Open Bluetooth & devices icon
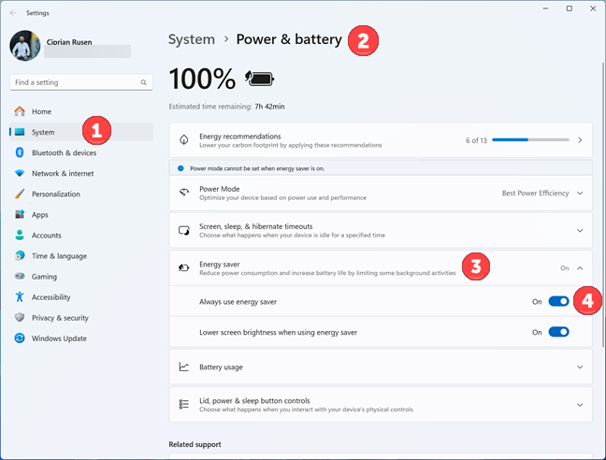The image size is (606, 460). 19,152
